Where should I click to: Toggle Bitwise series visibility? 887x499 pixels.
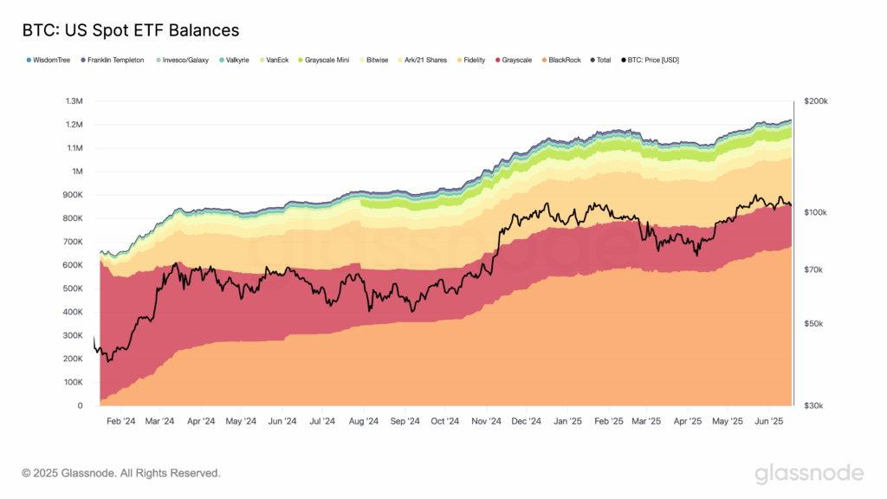pos(374,60)
